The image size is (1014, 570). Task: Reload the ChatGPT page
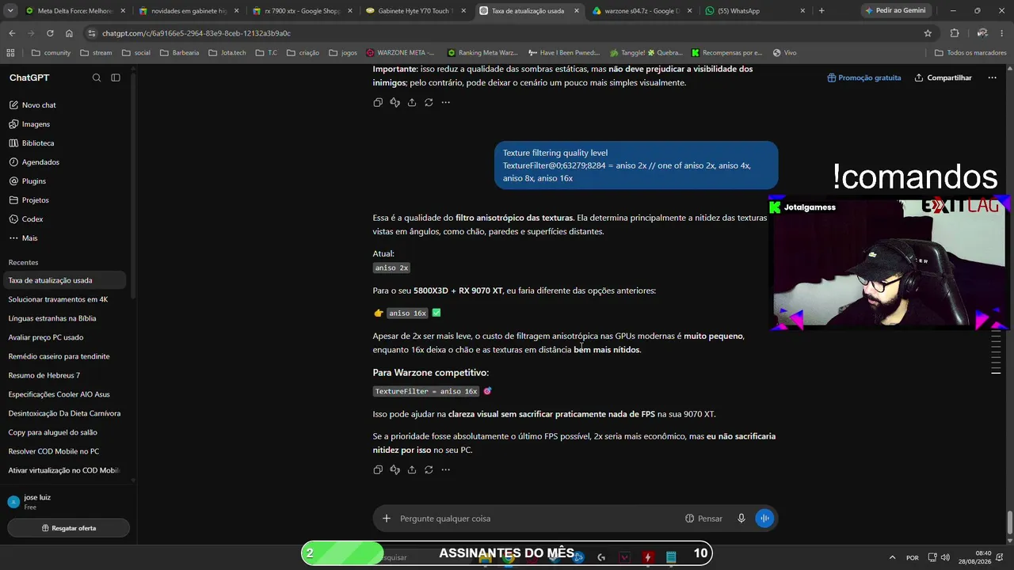(50, 33)
